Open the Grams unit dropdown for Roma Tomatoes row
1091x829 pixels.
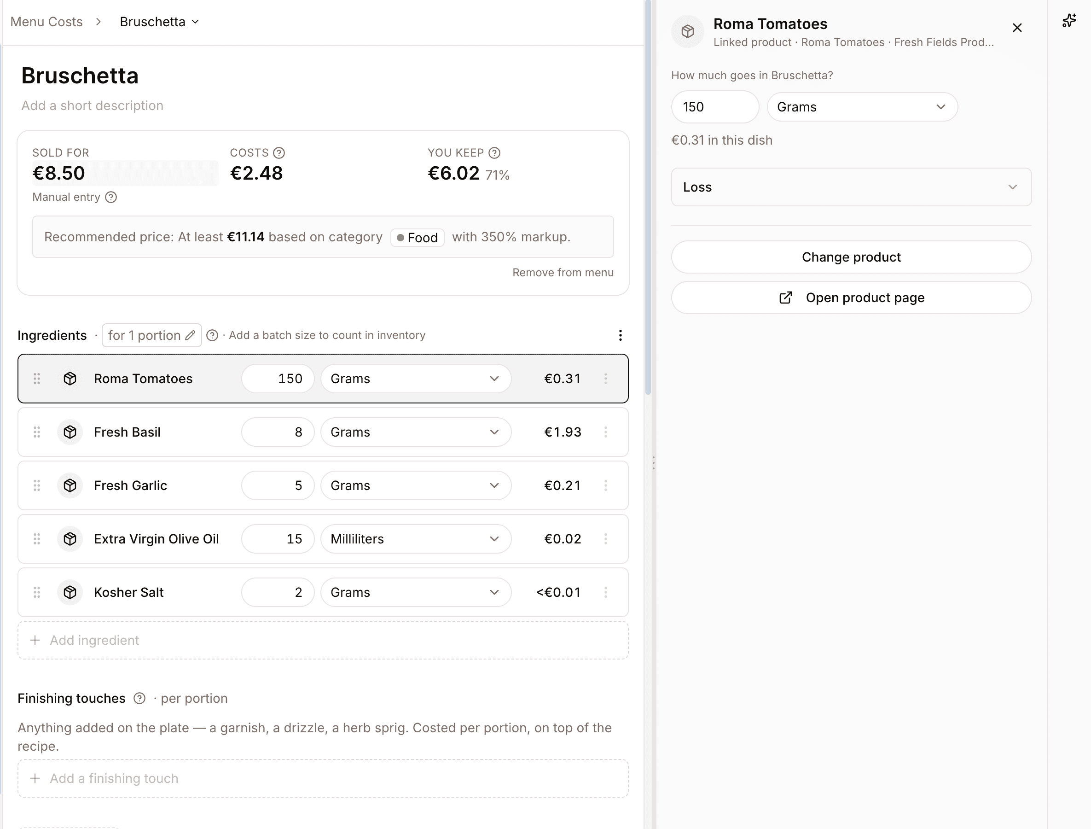(x=416, y=379)
